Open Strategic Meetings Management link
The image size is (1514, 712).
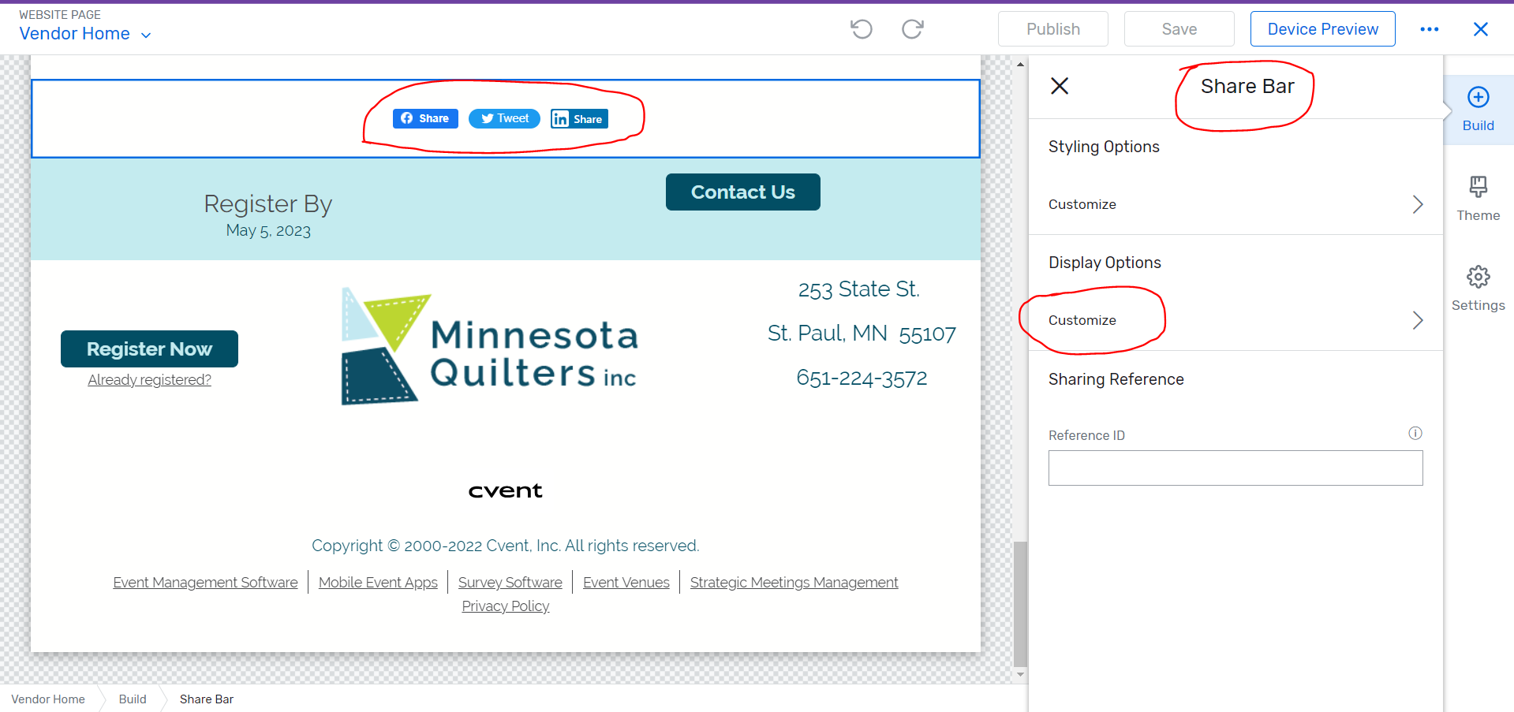(794, 583)
